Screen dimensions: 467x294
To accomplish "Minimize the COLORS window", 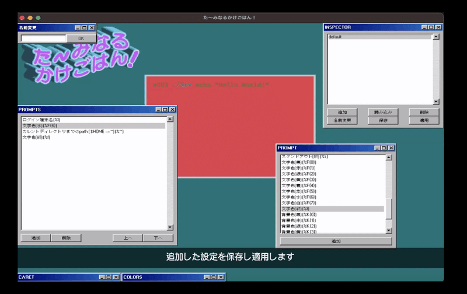I will [x=207, y=277].
